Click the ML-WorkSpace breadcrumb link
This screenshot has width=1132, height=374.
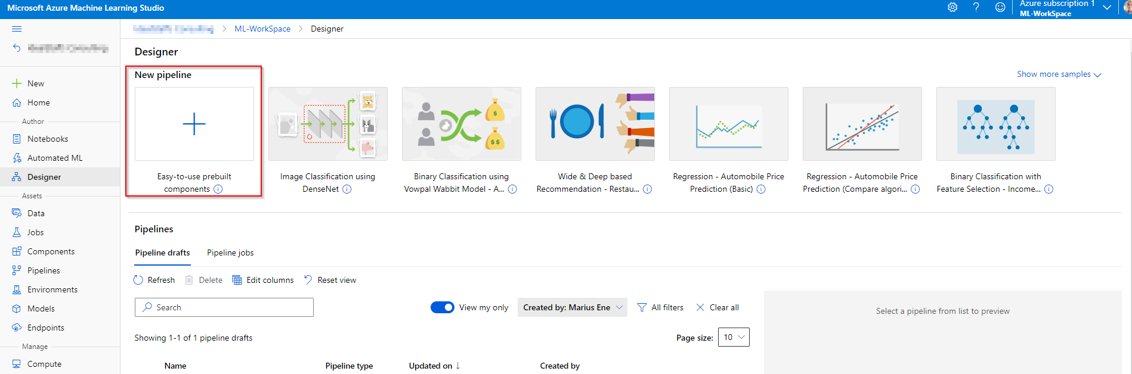(x=262, y=29)
